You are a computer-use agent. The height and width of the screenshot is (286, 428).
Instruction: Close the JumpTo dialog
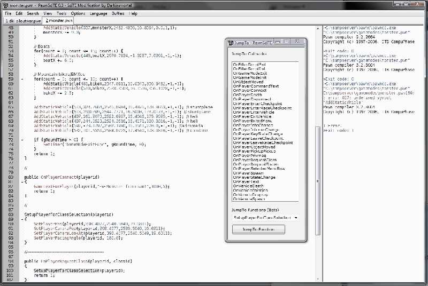297,41
